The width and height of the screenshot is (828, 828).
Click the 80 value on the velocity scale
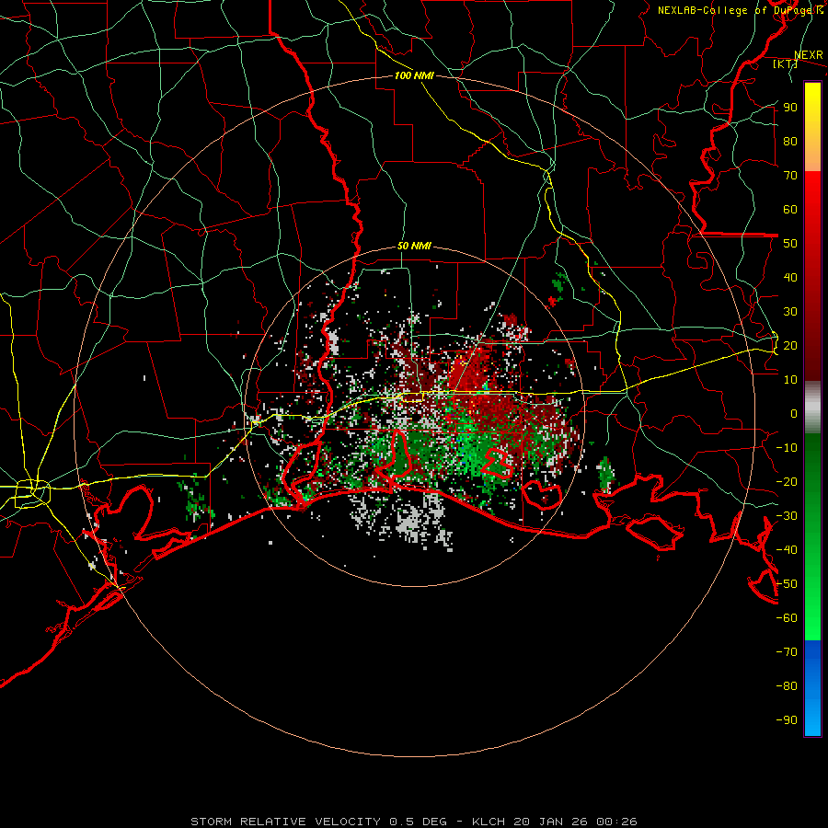(x=790, y=141)
